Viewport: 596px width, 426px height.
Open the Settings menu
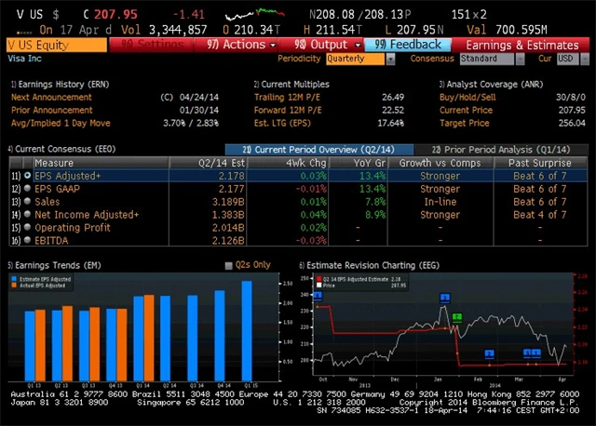click(x=155, y=44)
